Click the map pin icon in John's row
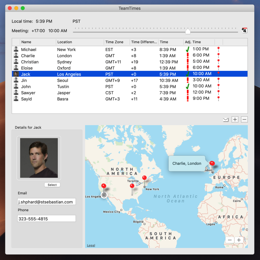Image resolution: width=260 pixels, height=260 pixels. click(x=218, y=86)
